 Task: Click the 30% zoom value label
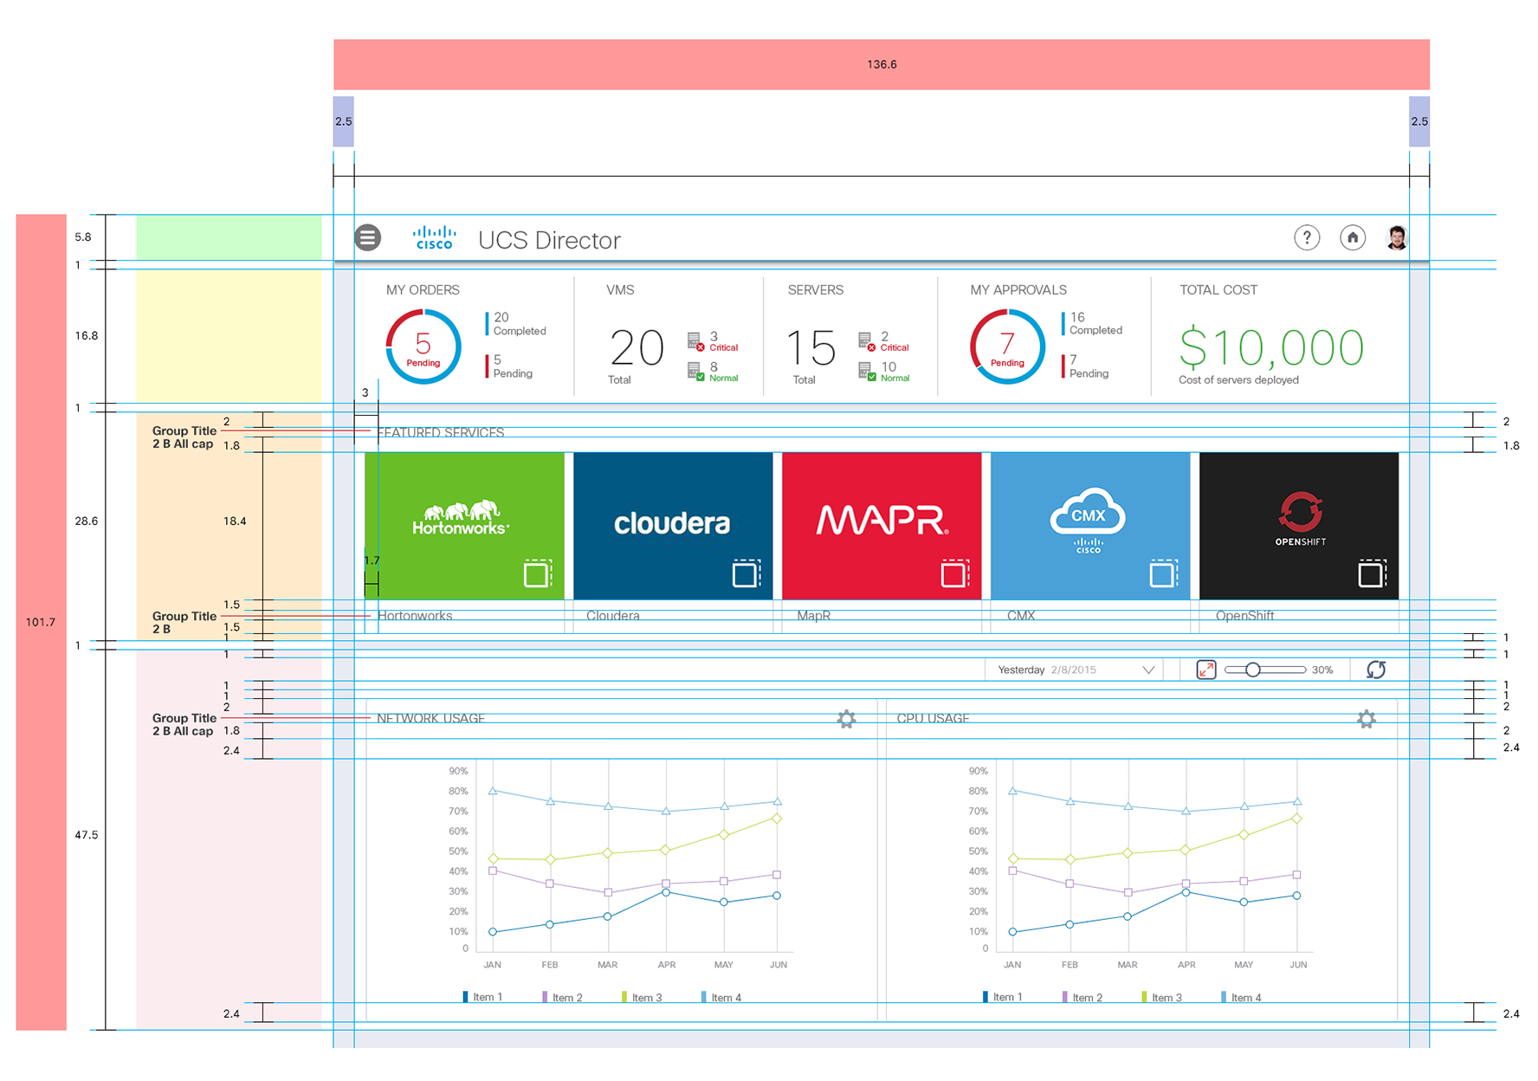(x=1322, y=670)
